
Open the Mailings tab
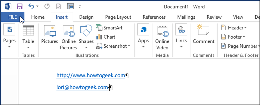186,17
